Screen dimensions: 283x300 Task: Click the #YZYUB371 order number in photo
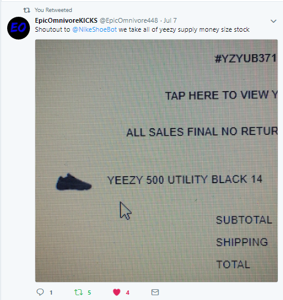point(246,59)
